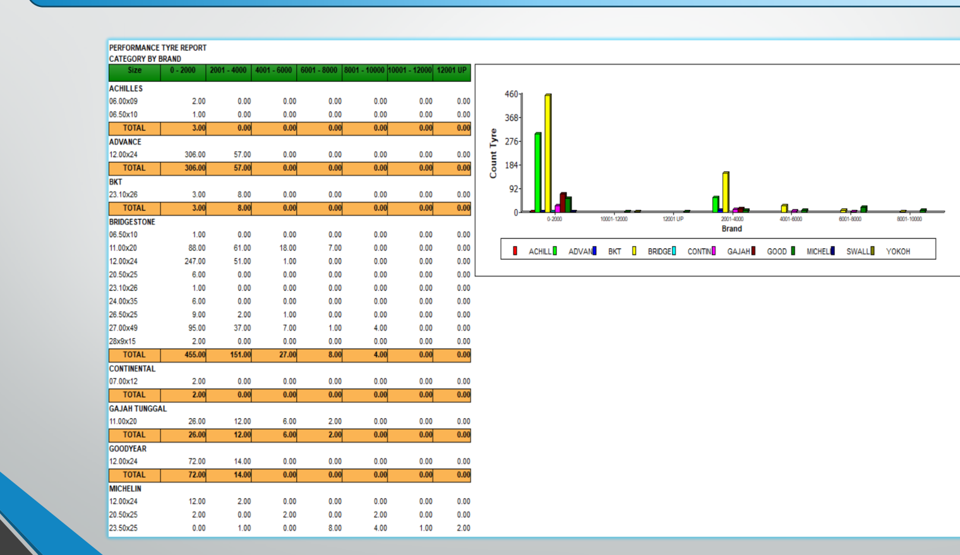Click the BRIDGESTONE brand heading

pyautogui.click(x=132, y=222)
